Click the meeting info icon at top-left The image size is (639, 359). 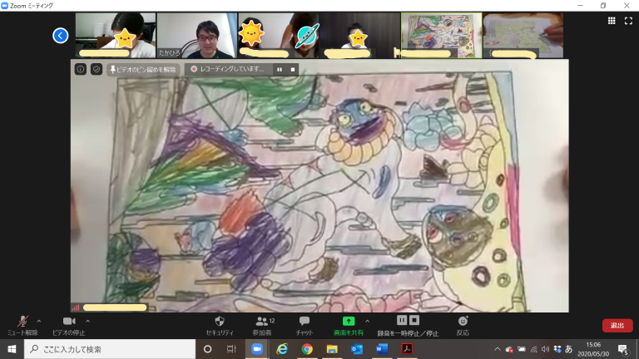coord(81,70)
